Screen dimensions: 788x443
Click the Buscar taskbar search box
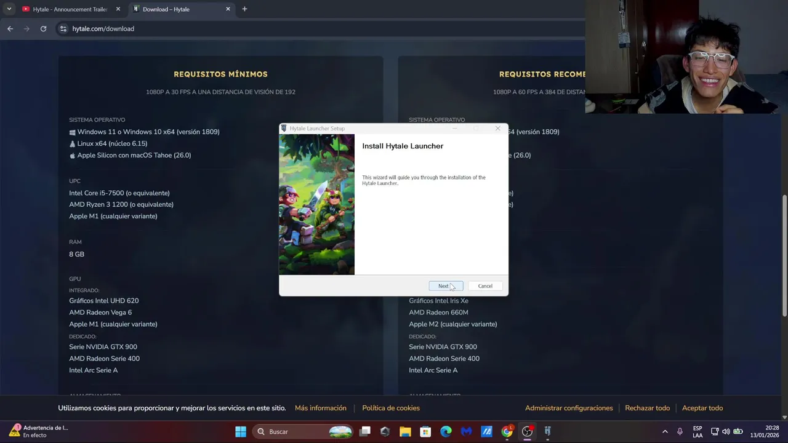point(304,431)
